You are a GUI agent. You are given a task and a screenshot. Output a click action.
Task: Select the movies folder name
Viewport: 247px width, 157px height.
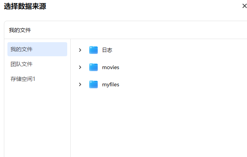coord(111,67)
